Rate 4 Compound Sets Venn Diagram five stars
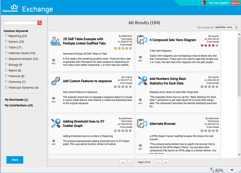Screen dimensions: 241x173 tap(217, 45)
